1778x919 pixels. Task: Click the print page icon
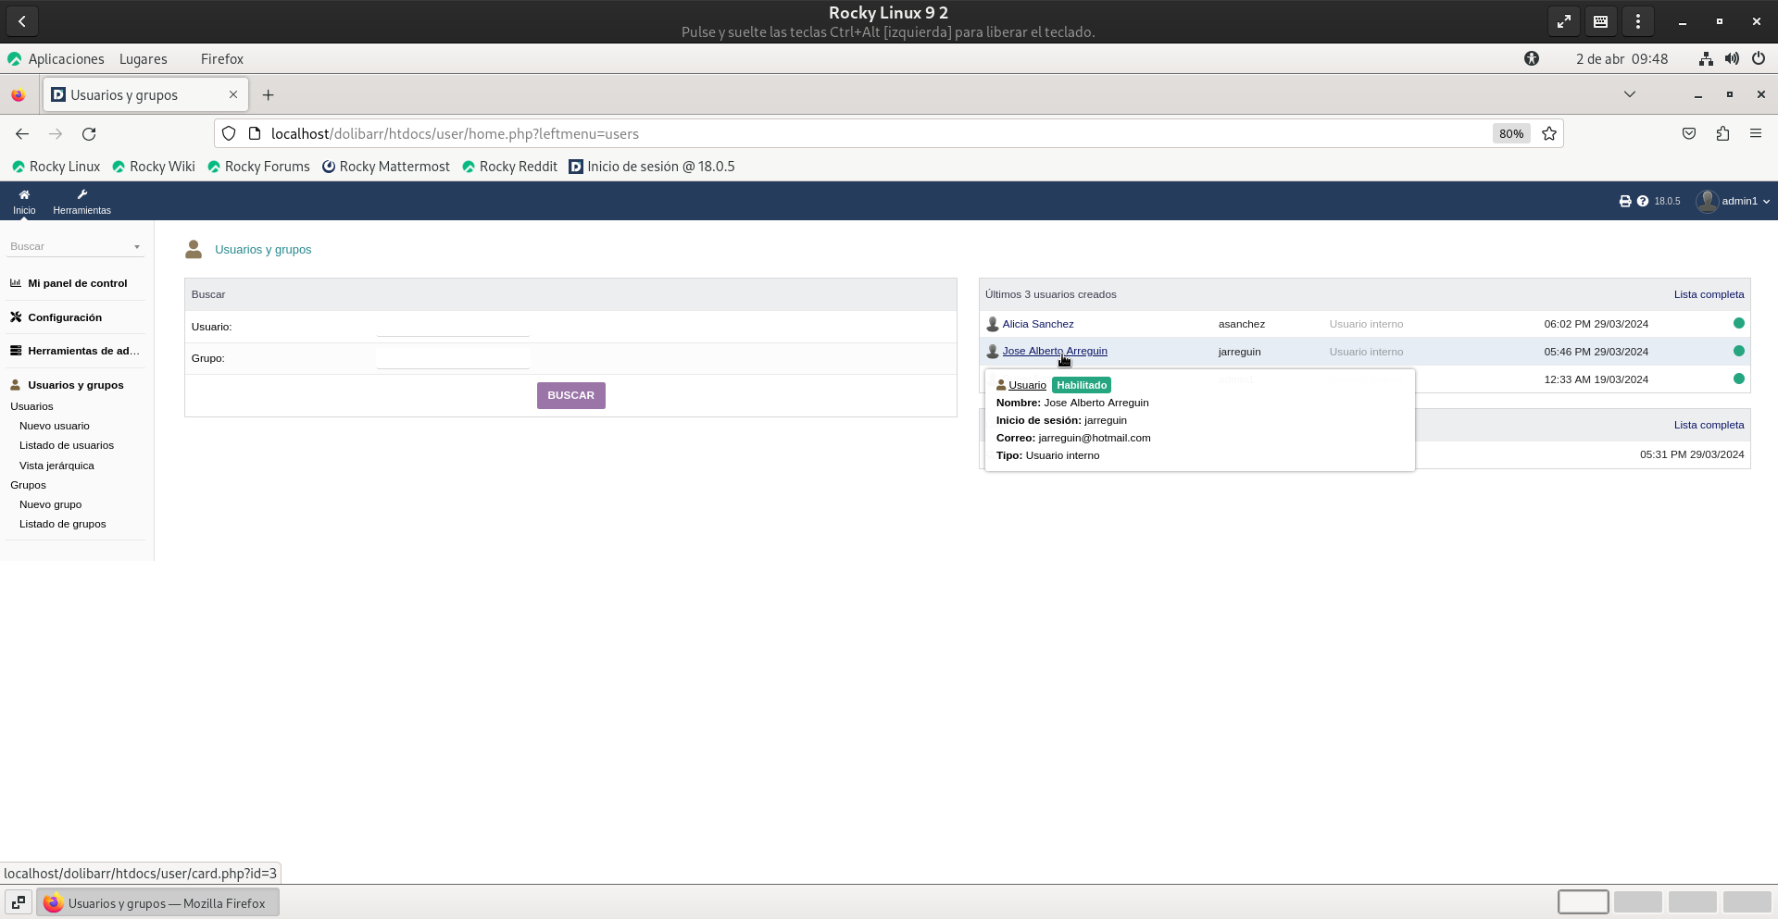[1624, 201]
